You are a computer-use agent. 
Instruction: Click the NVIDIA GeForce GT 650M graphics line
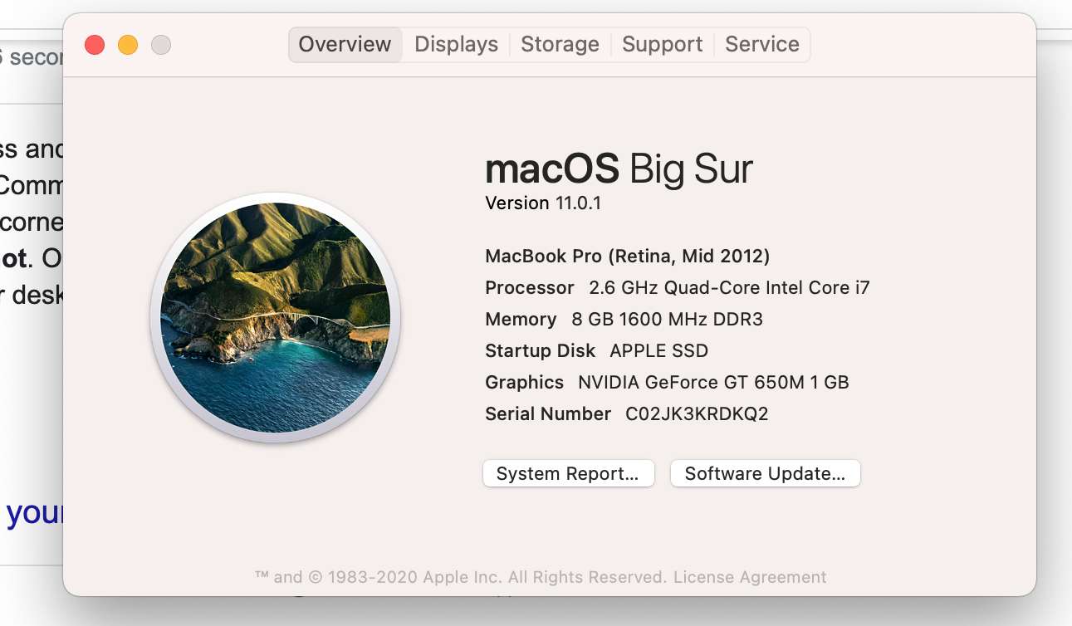(x=667, y=383)
